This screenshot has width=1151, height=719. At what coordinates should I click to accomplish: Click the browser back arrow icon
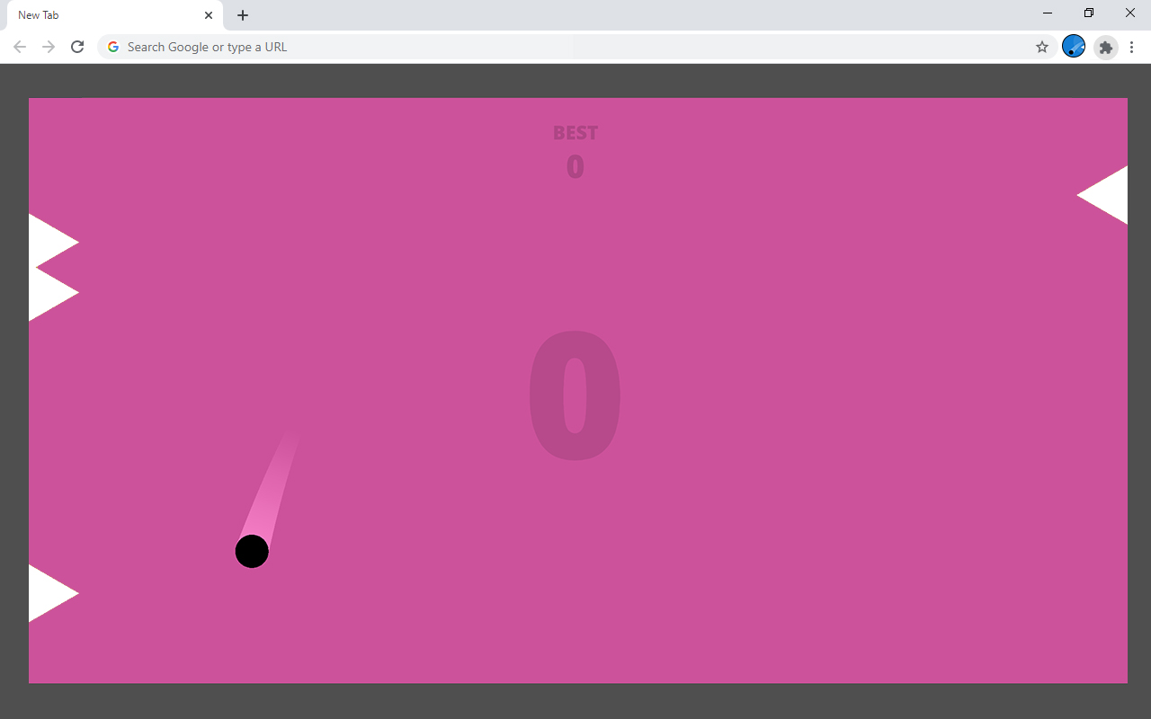click(x=19, y=47)
